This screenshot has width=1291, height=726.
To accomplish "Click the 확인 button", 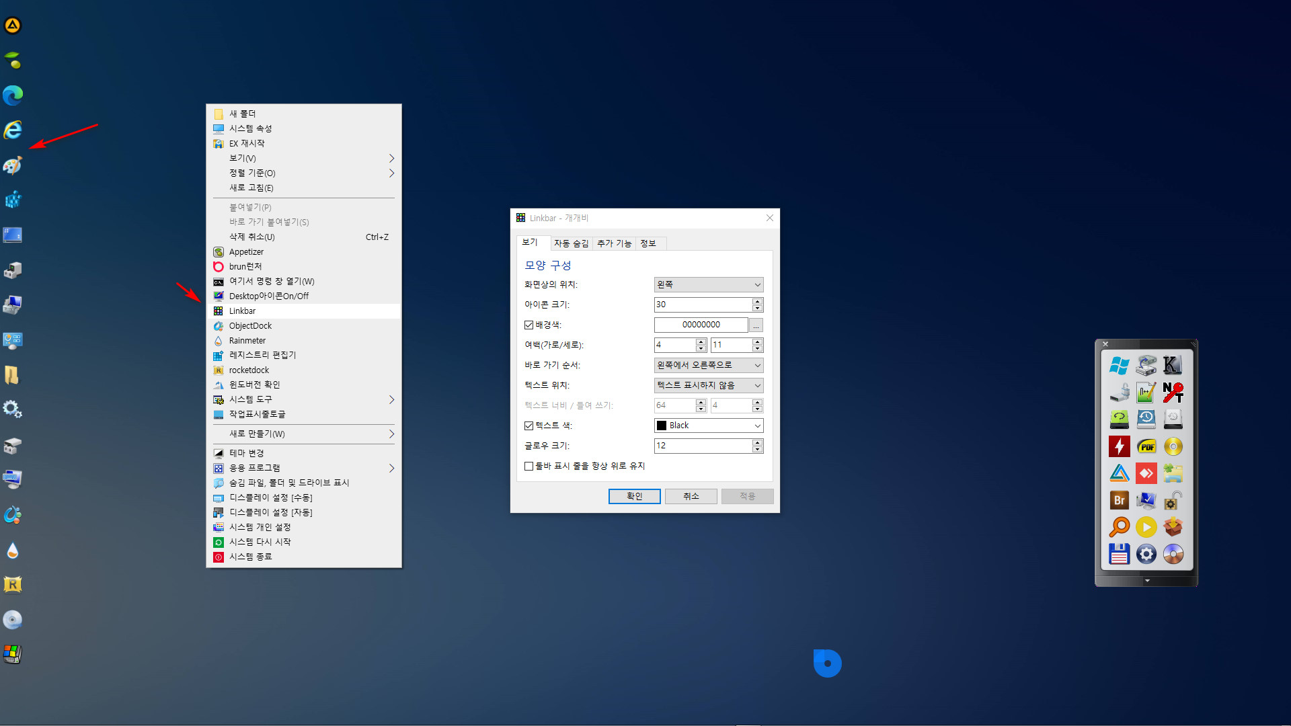I will point(634,496).
